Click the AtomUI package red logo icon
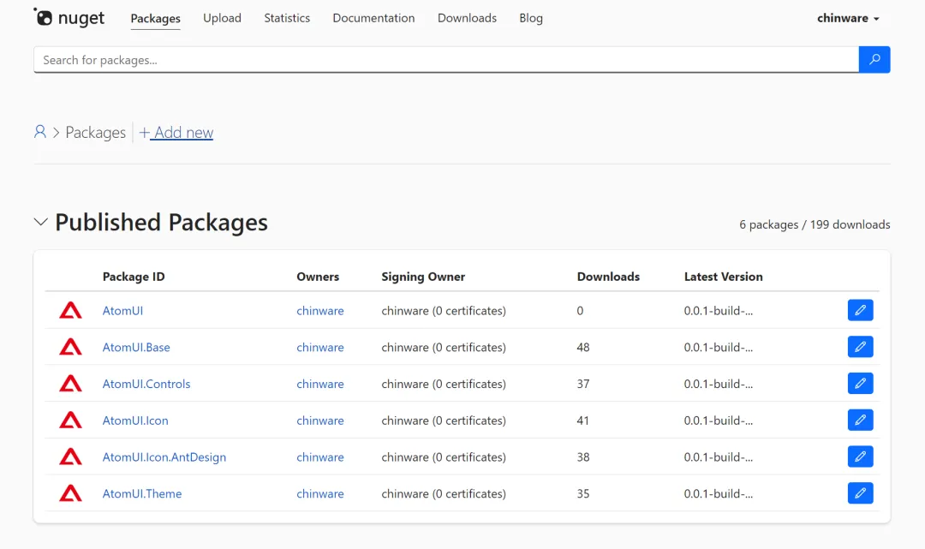Screen dimensions: 925x549 point(70,310)
